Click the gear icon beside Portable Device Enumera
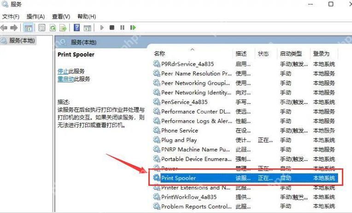The image size is (352, 213). 157,159
